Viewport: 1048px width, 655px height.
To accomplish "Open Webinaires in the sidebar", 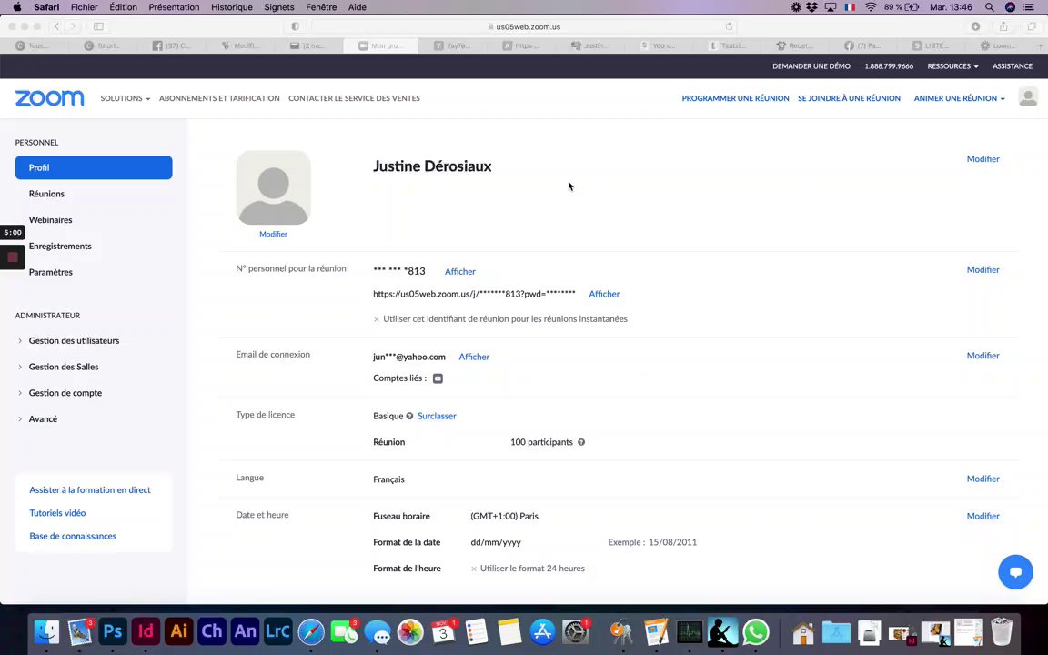I will 50,220.
